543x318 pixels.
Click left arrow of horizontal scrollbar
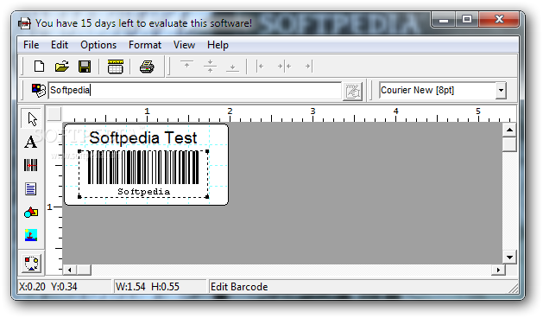pos(70,270)
